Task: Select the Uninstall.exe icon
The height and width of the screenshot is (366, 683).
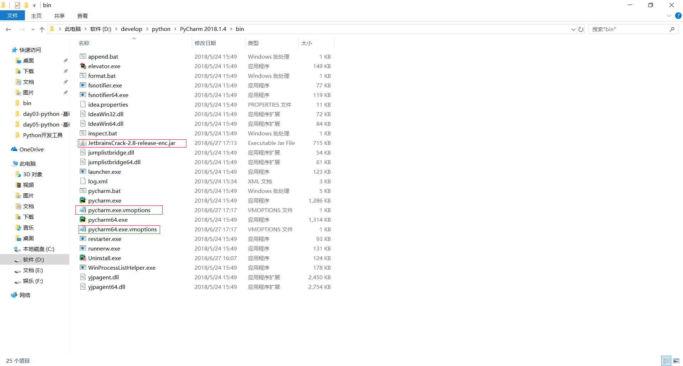Action: click(83, 258)
